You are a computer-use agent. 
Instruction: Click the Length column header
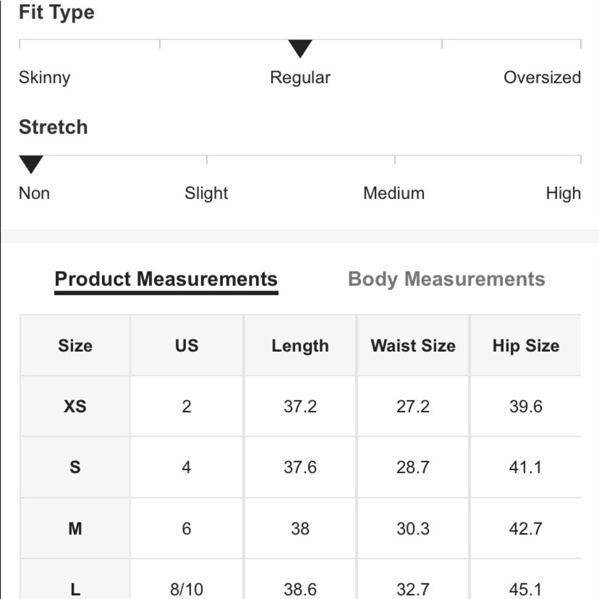[x=300, y=346]
